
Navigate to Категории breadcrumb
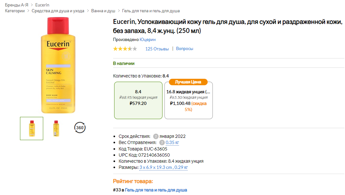(x=15, y=11)
